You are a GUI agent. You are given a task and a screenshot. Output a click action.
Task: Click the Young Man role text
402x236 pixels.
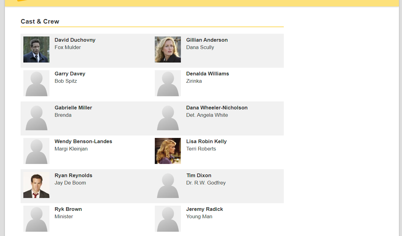click(199, 216)
